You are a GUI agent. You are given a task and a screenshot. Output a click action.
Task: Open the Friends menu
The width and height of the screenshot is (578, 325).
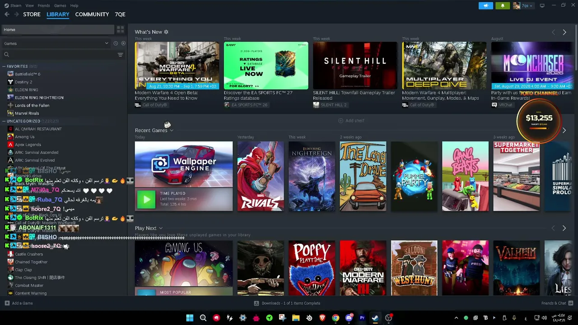[x=44, y=5]
